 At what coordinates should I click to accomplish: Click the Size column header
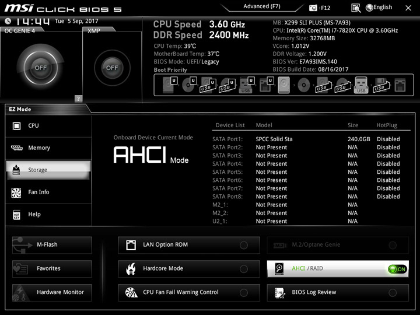[353, 125]
